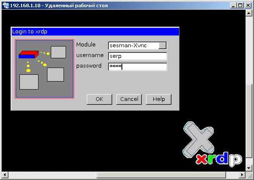Click the vertical scrollbar down arrow
Image resolution: width=254 pixels, height=180 pixels.
pos(248,168)
